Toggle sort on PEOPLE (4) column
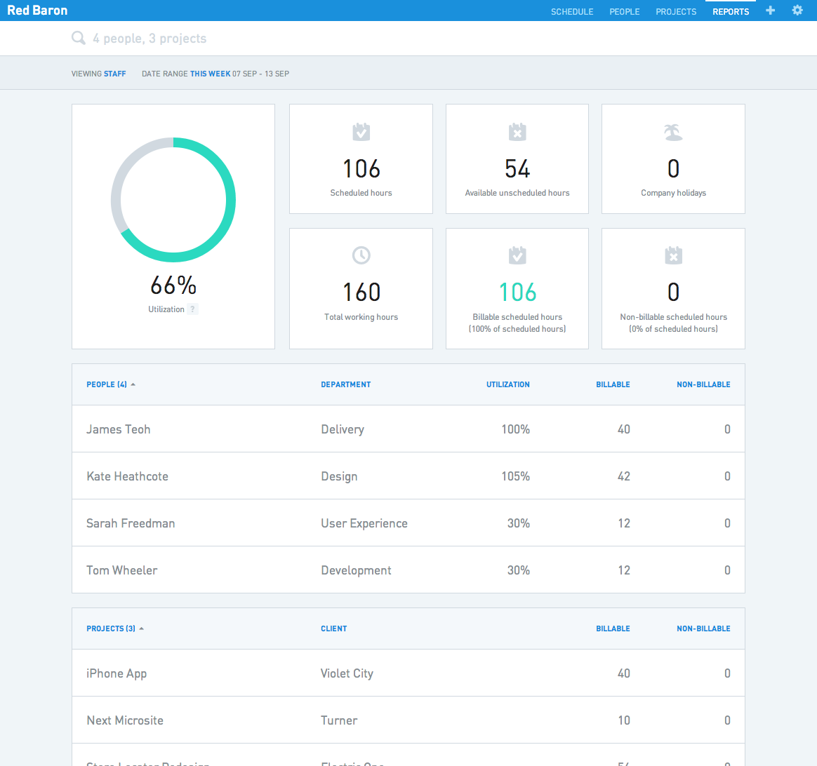817x766 pixels. 111,384
